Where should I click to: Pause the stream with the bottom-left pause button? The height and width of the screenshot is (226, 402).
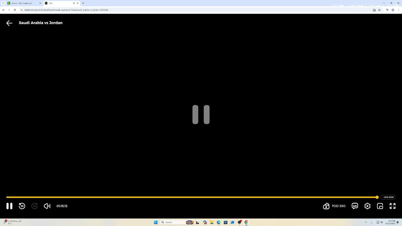tap(9, 206)
